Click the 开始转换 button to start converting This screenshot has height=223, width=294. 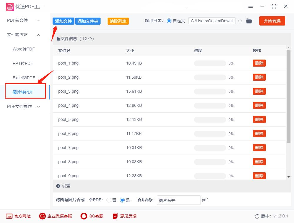[272, 21]
